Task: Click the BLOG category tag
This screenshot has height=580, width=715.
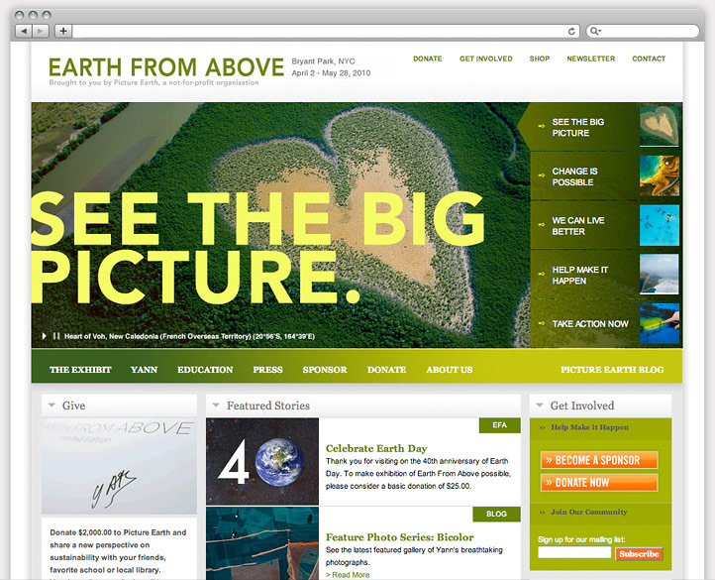Action: [x=496, y=514]
